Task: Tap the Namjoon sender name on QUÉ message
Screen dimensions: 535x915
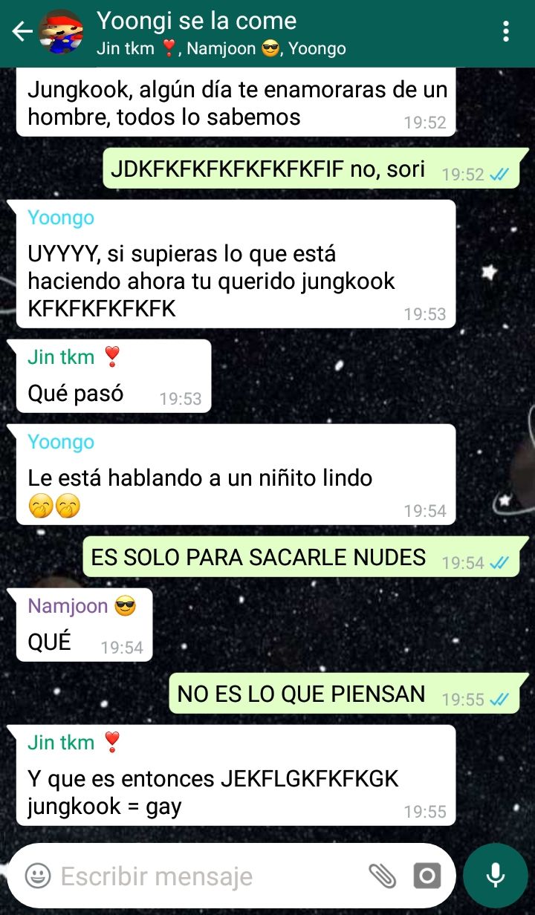Action: click(x=68, y=606)
